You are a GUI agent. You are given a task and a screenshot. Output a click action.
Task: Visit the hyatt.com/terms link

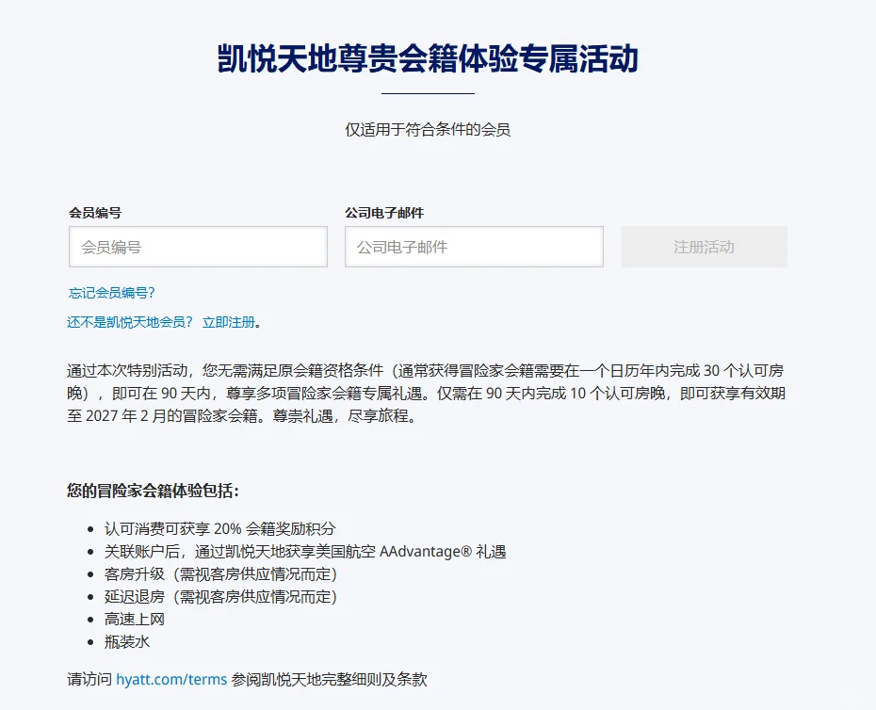point(171,679)
